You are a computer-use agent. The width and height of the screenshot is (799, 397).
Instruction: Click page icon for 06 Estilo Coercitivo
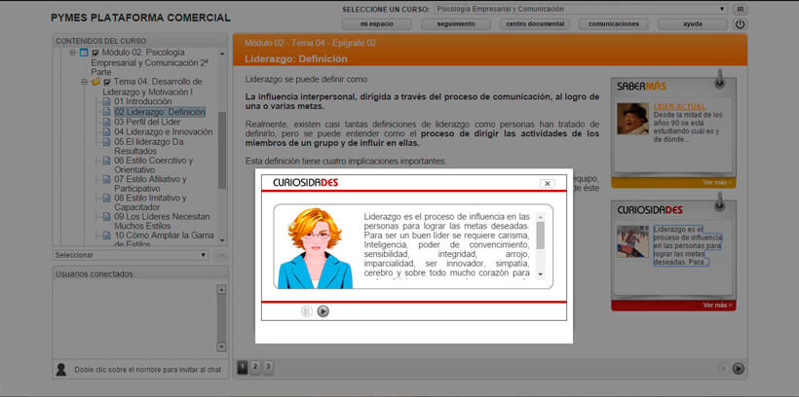106,161
